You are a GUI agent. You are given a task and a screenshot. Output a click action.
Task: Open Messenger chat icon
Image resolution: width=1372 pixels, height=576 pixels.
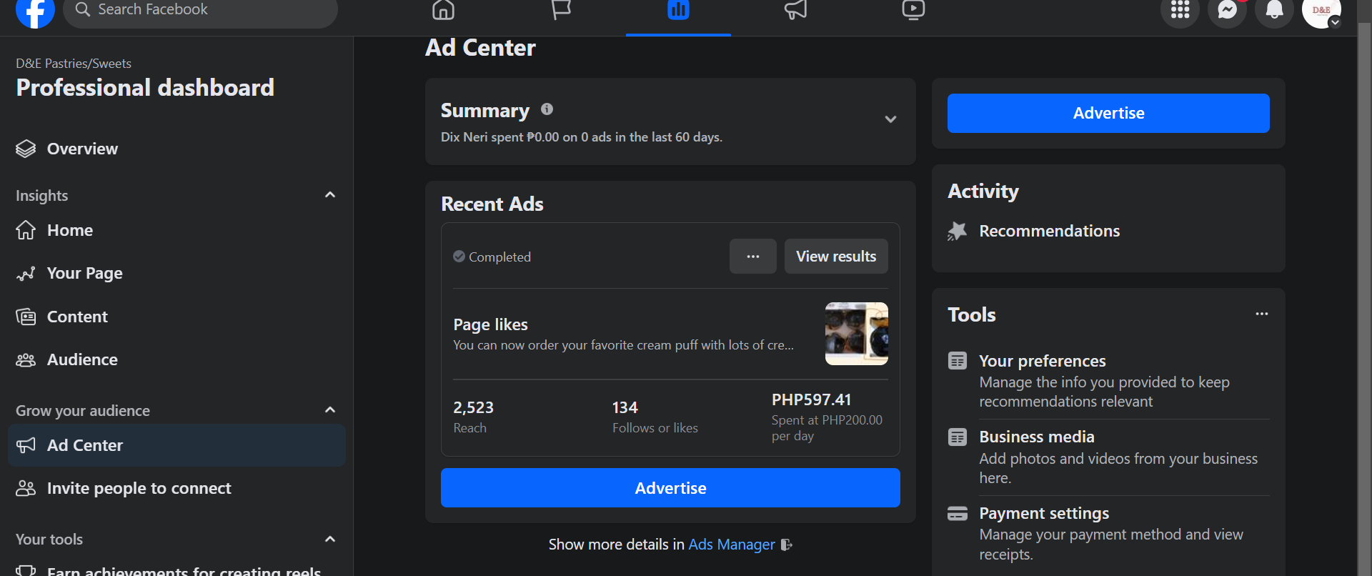point(1227,10)
